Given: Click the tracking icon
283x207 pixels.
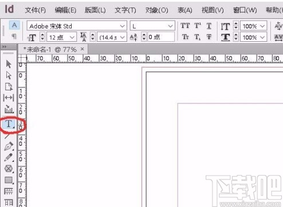Looking at the screenshot, I should click(x=278, y=37).
